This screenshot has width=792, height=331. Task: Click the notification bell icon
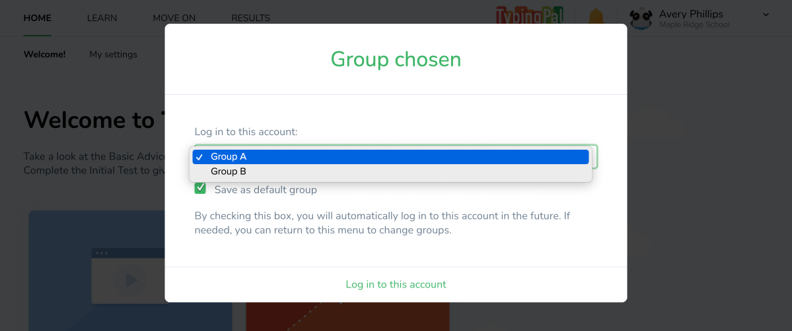pyautogui.click(x=596, y=17)
